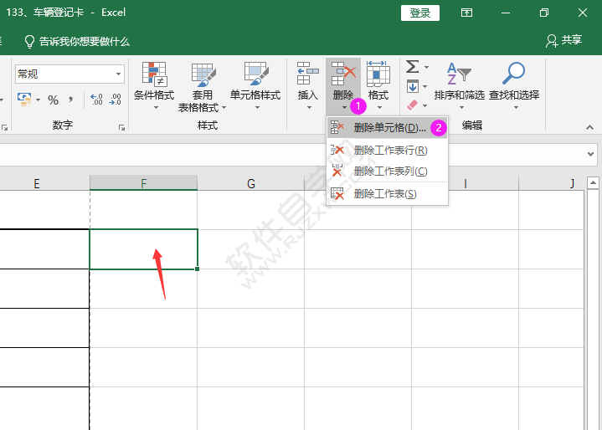Click the Clear eraser icon
The width and height of the screenshot is (602, 430).
[x=412, y=105]
